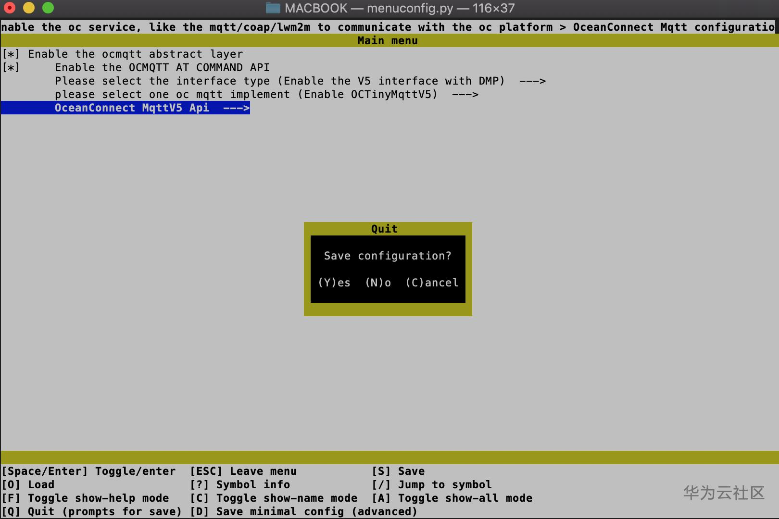Click the 华为云社区 watermark text

[723, 493]
